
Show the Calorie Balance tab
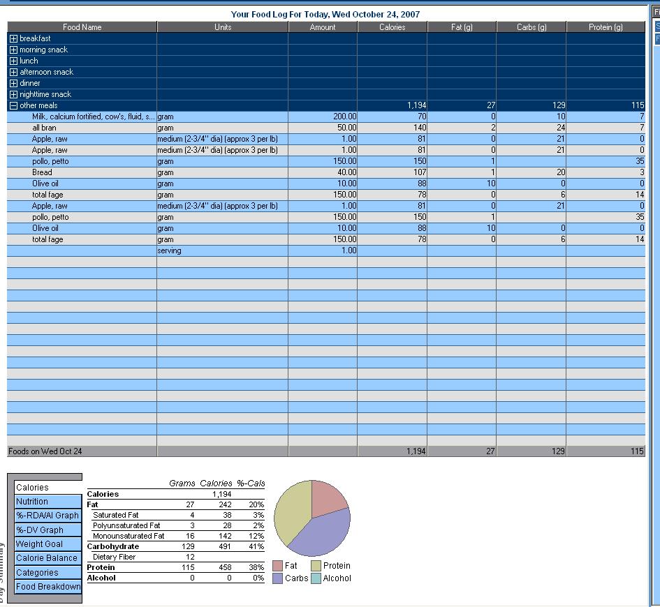click(x=48, y=558)
